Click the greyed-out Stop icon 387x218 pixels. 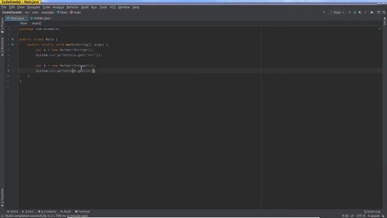365,12
